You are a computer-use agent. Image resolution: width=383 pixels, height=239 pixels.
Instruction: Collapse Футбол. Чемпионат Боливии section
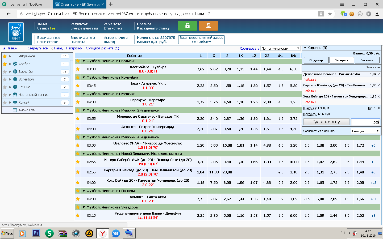click(84, 61)
